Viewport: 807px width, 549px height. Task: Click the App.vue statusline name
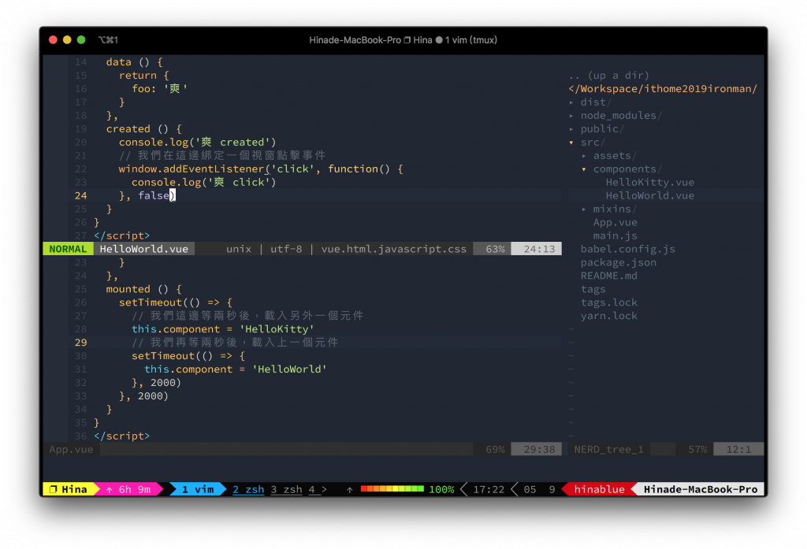[x=71, y=449]
